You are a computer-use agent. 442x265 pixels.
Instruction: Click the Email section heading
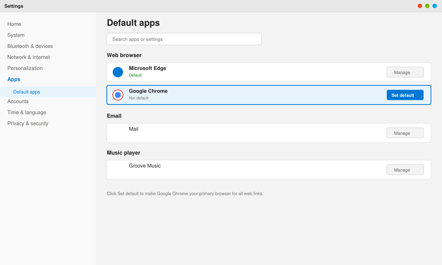coord(114,116)
